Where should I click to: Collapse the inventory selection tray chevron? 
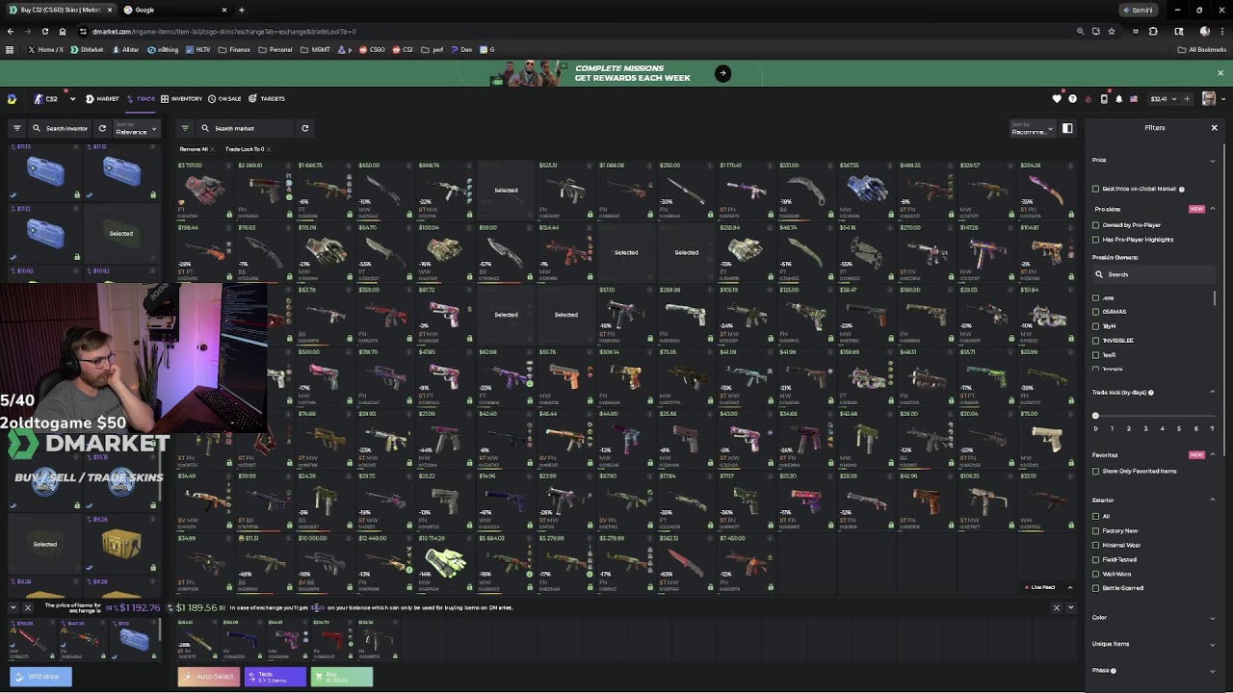click(13, 607)
